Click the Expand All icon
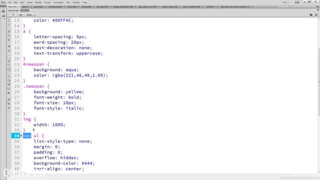Image resolution: width=320 pixels, height=180 pixels. [9, 40]
